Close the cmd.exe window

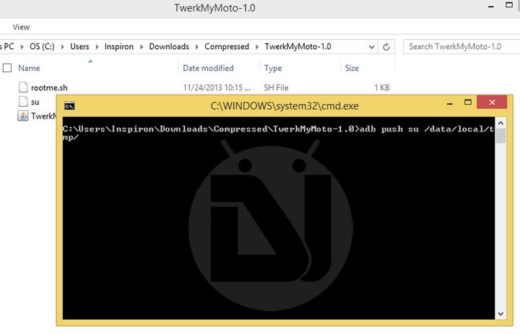pos(492,102)
